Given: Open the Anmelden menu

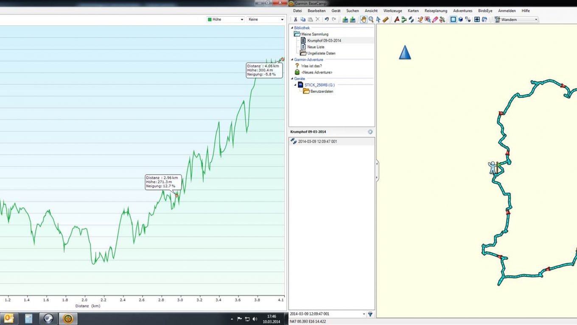Looking at the screenshot, I should click(x=507, y=11).
